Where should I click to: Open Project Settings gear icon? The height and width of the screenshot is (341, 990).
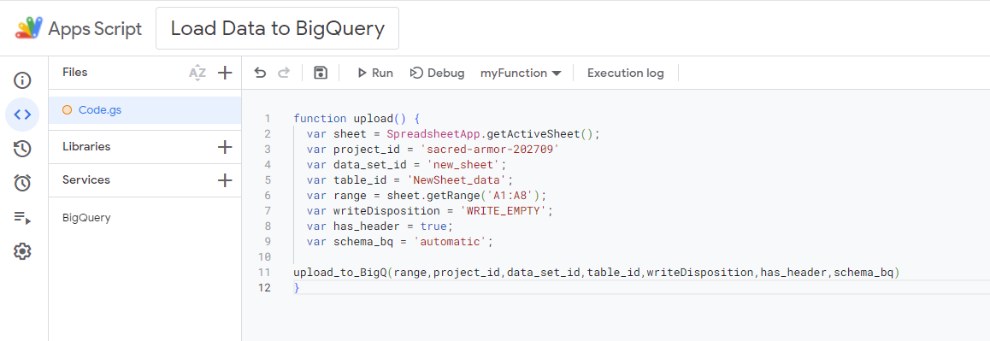pos(22,251)
